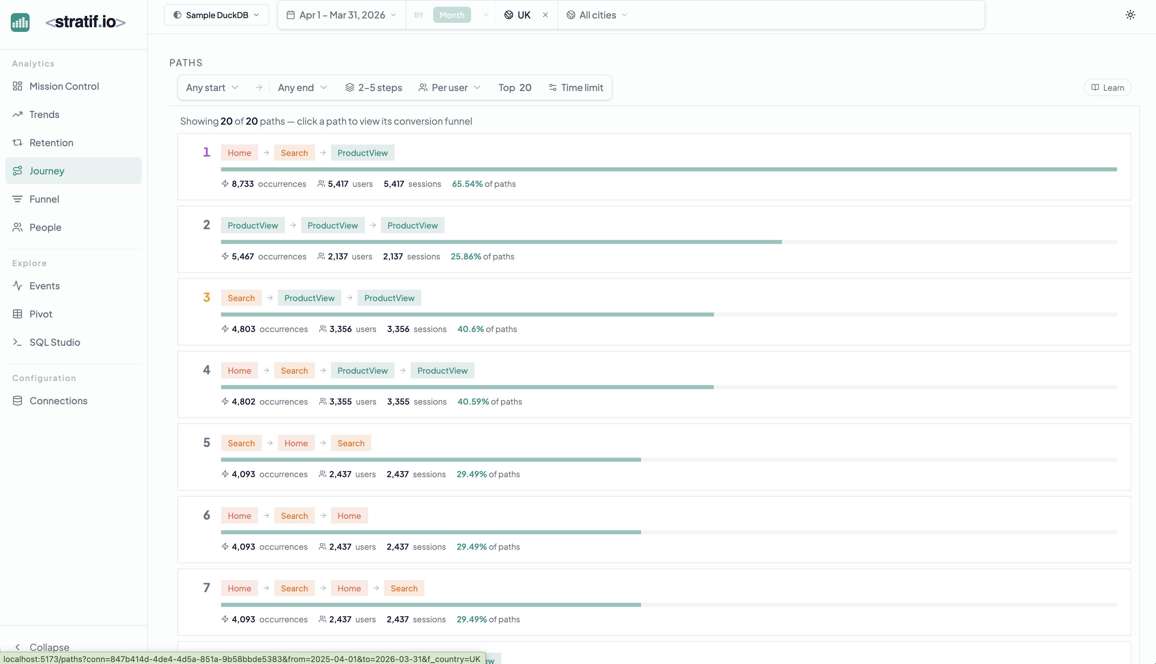Viewport: 1156px width, 664px height.
Task: Click the Sample DuckDB half-circle icon
Action: [x=177, y=15]
